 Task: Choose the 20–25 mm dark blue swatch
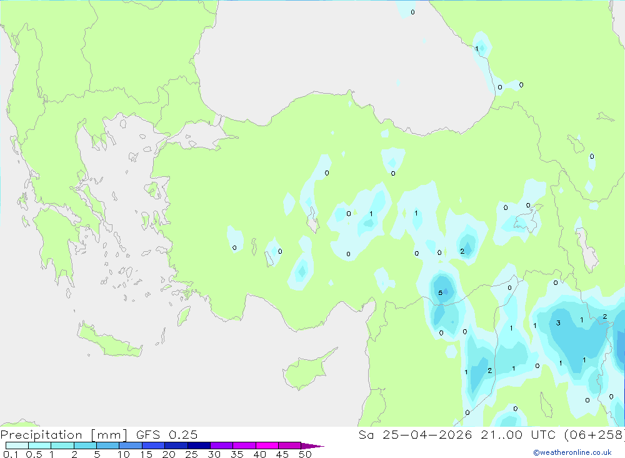click(x=176, y=446)
